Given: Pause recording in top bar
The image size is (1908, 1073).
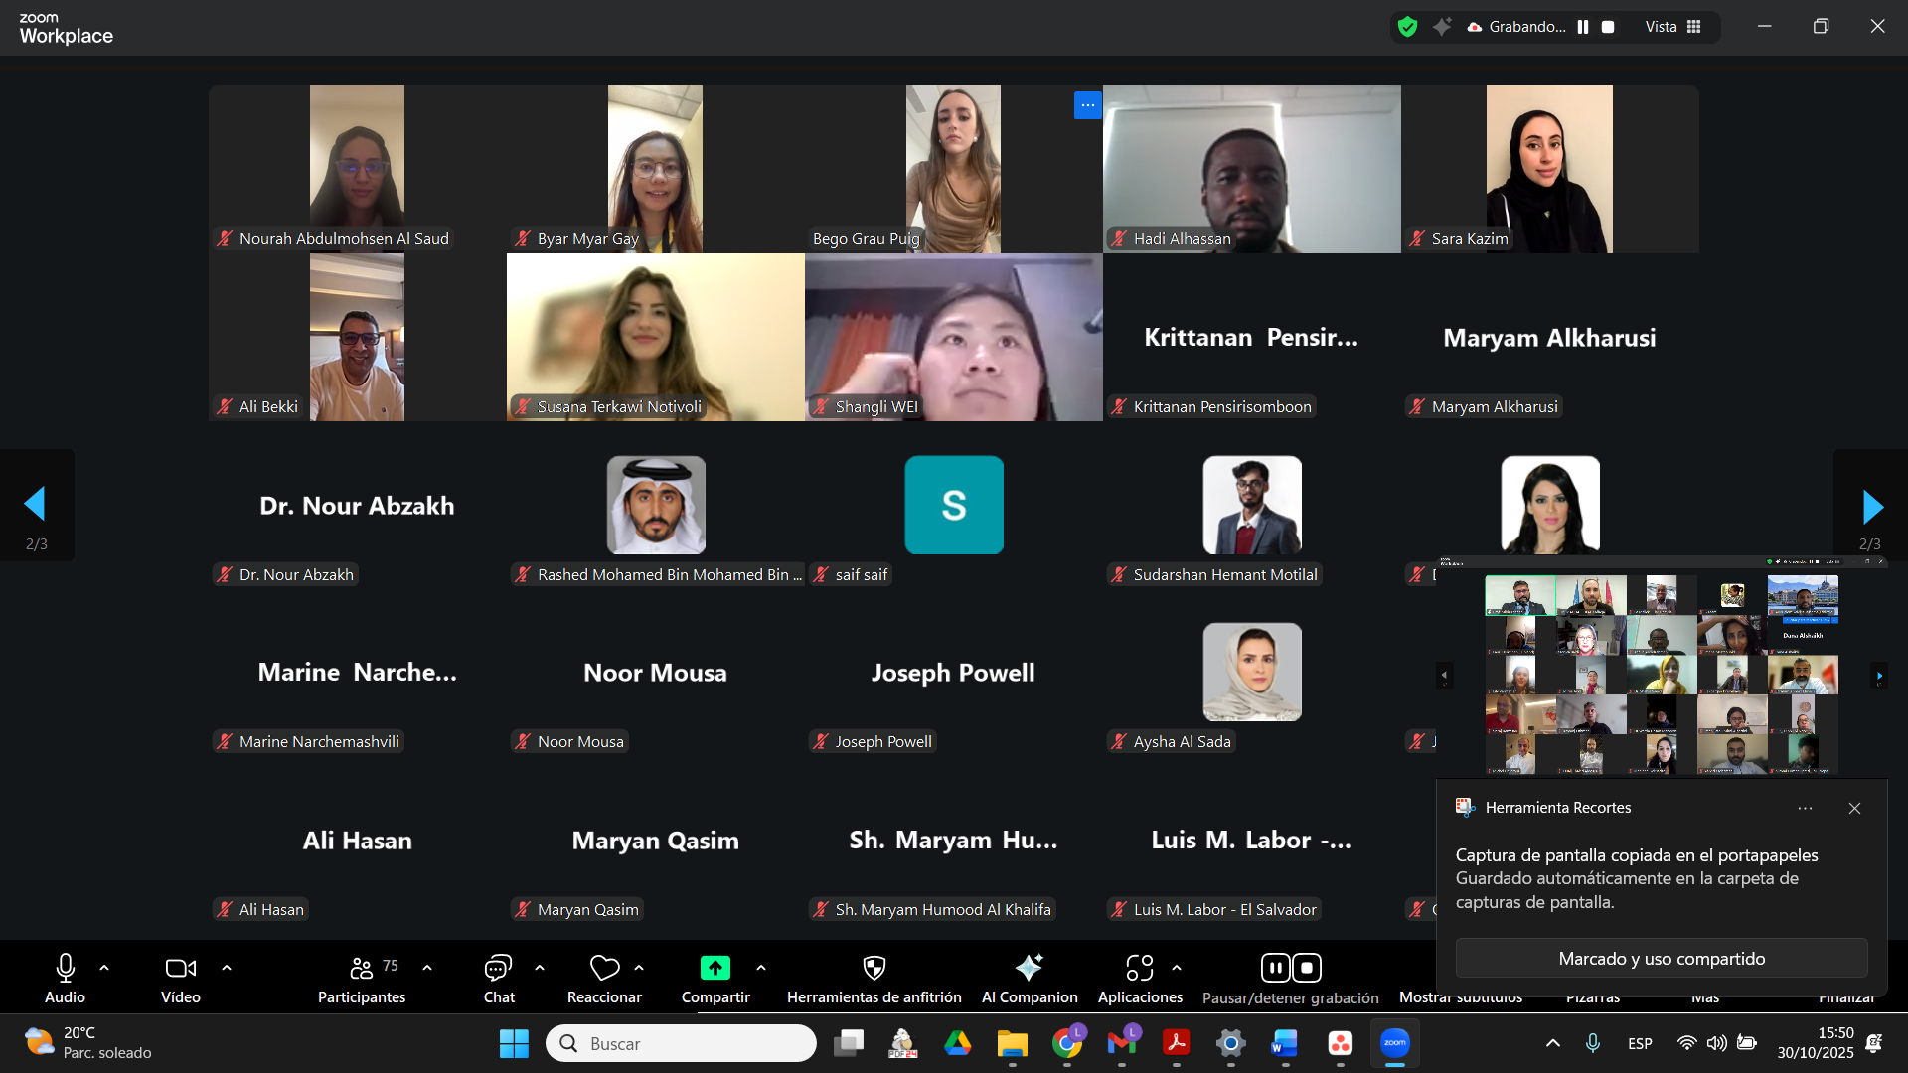Looking at the screenshot, I should point(1583,27).
